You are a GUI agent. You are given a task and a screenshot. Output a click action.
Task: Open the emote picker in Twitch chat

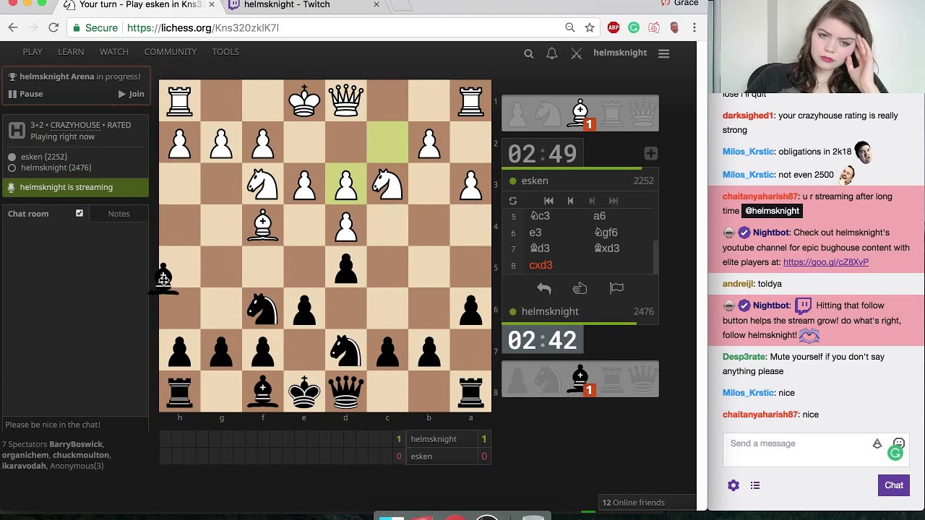[899, 443]
